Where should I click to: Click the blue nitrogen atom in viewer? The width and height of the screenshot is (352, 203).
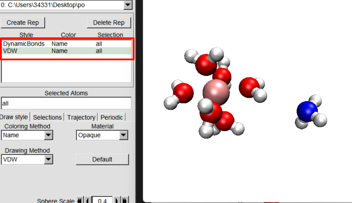pos(307,111)
